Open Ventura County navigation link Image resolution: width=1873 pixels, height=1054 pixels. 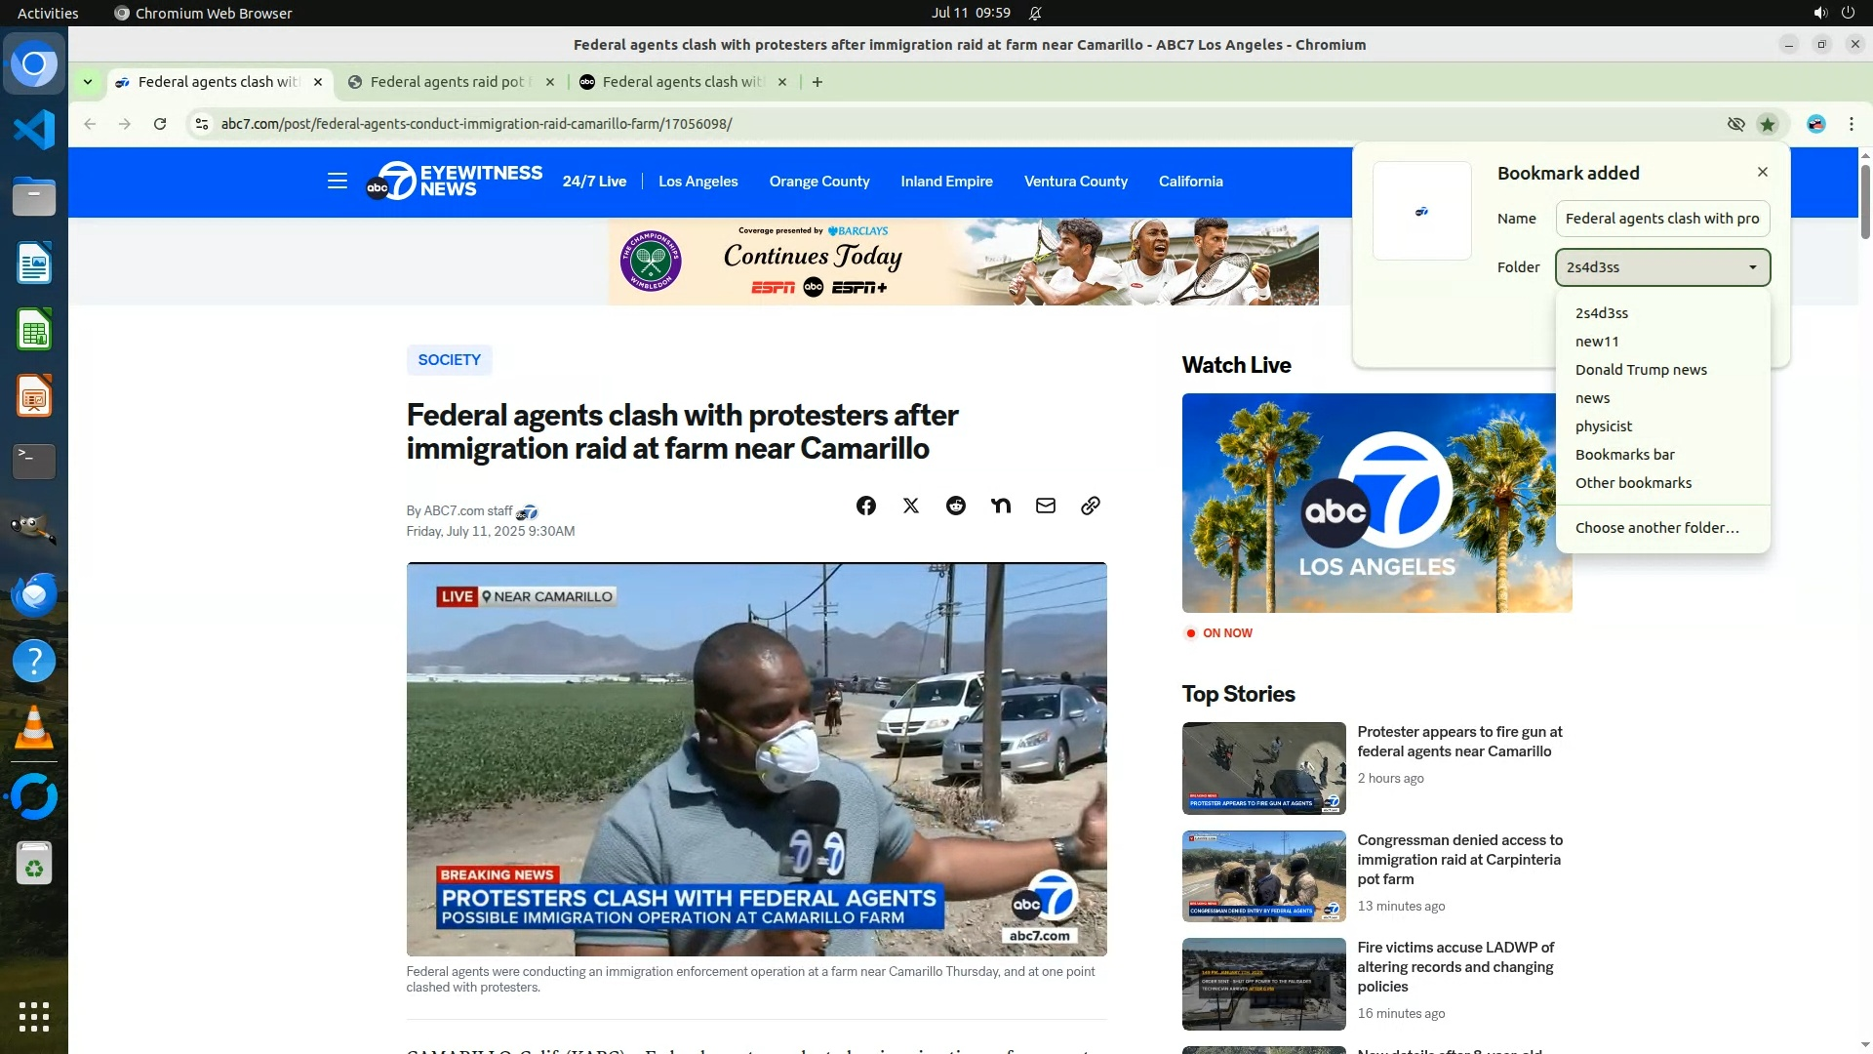(x=1075, y=182)
